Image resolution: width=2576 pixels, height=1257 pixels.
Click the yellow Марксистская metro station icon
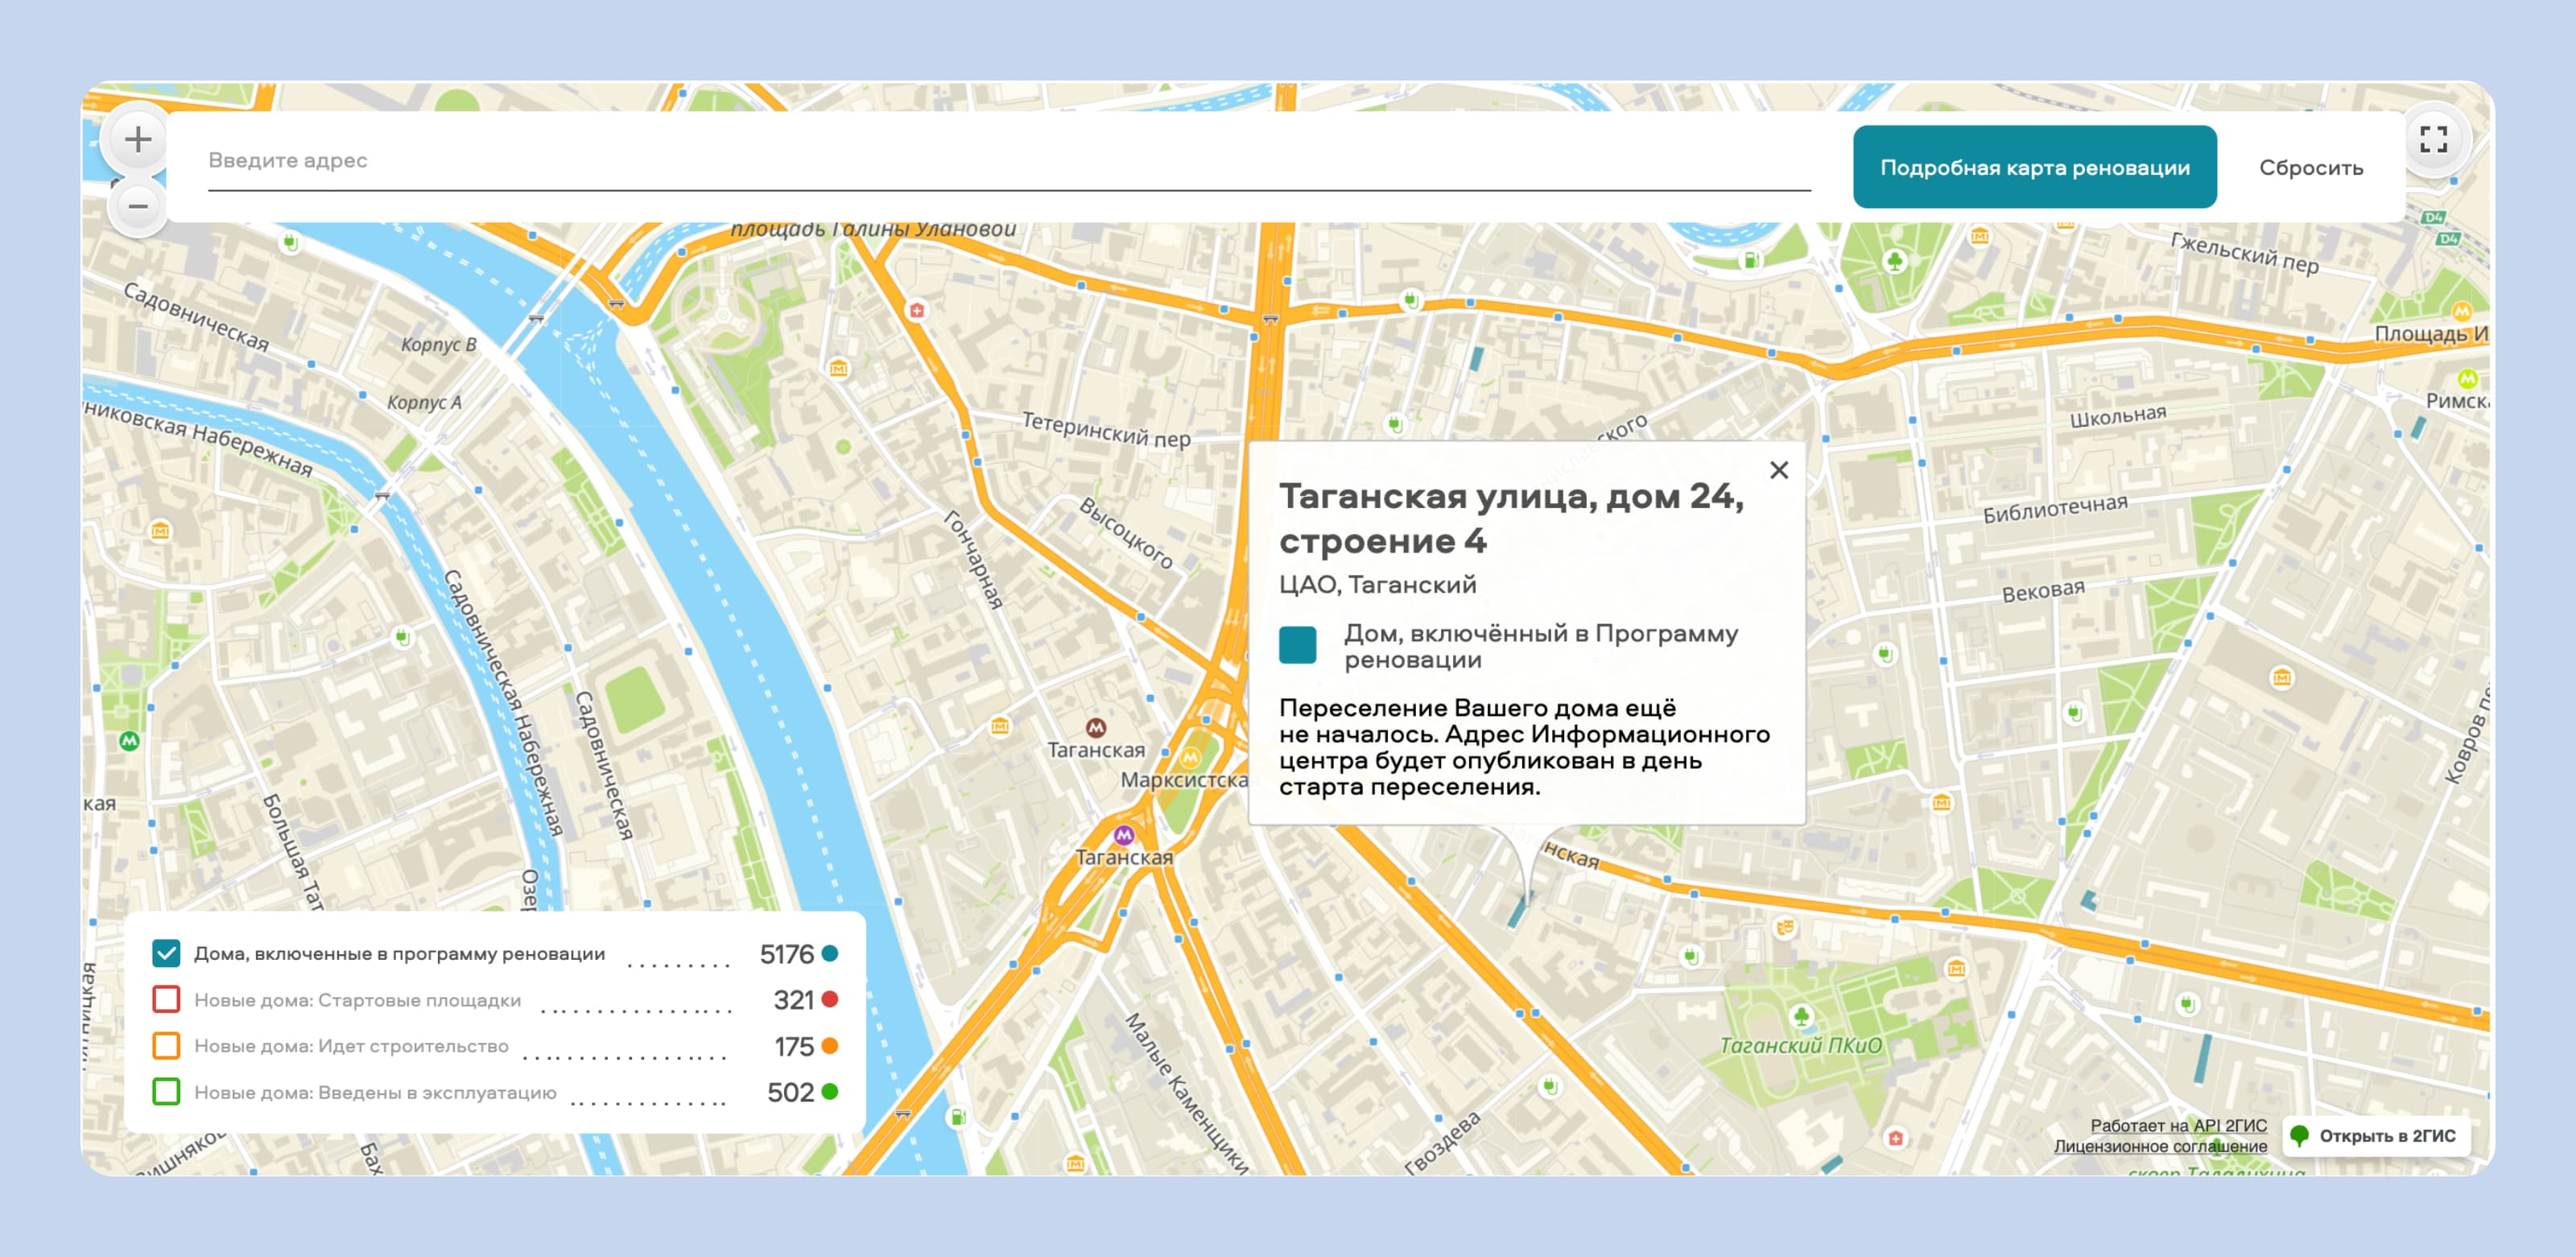[1190, 757]
